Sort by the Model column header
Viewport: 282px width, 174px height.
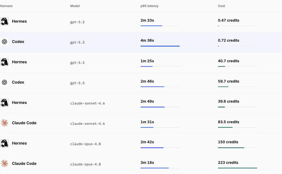75,6
